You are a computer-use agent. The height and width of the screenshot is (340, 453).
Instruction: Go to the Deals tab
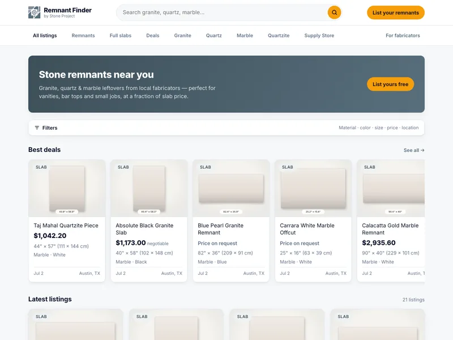[152, 36]
